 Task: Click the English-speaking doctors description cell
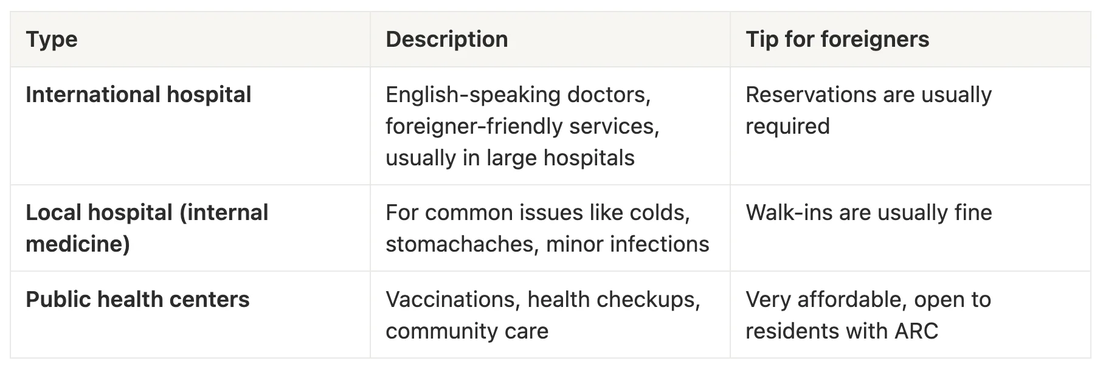pos(518,95)
